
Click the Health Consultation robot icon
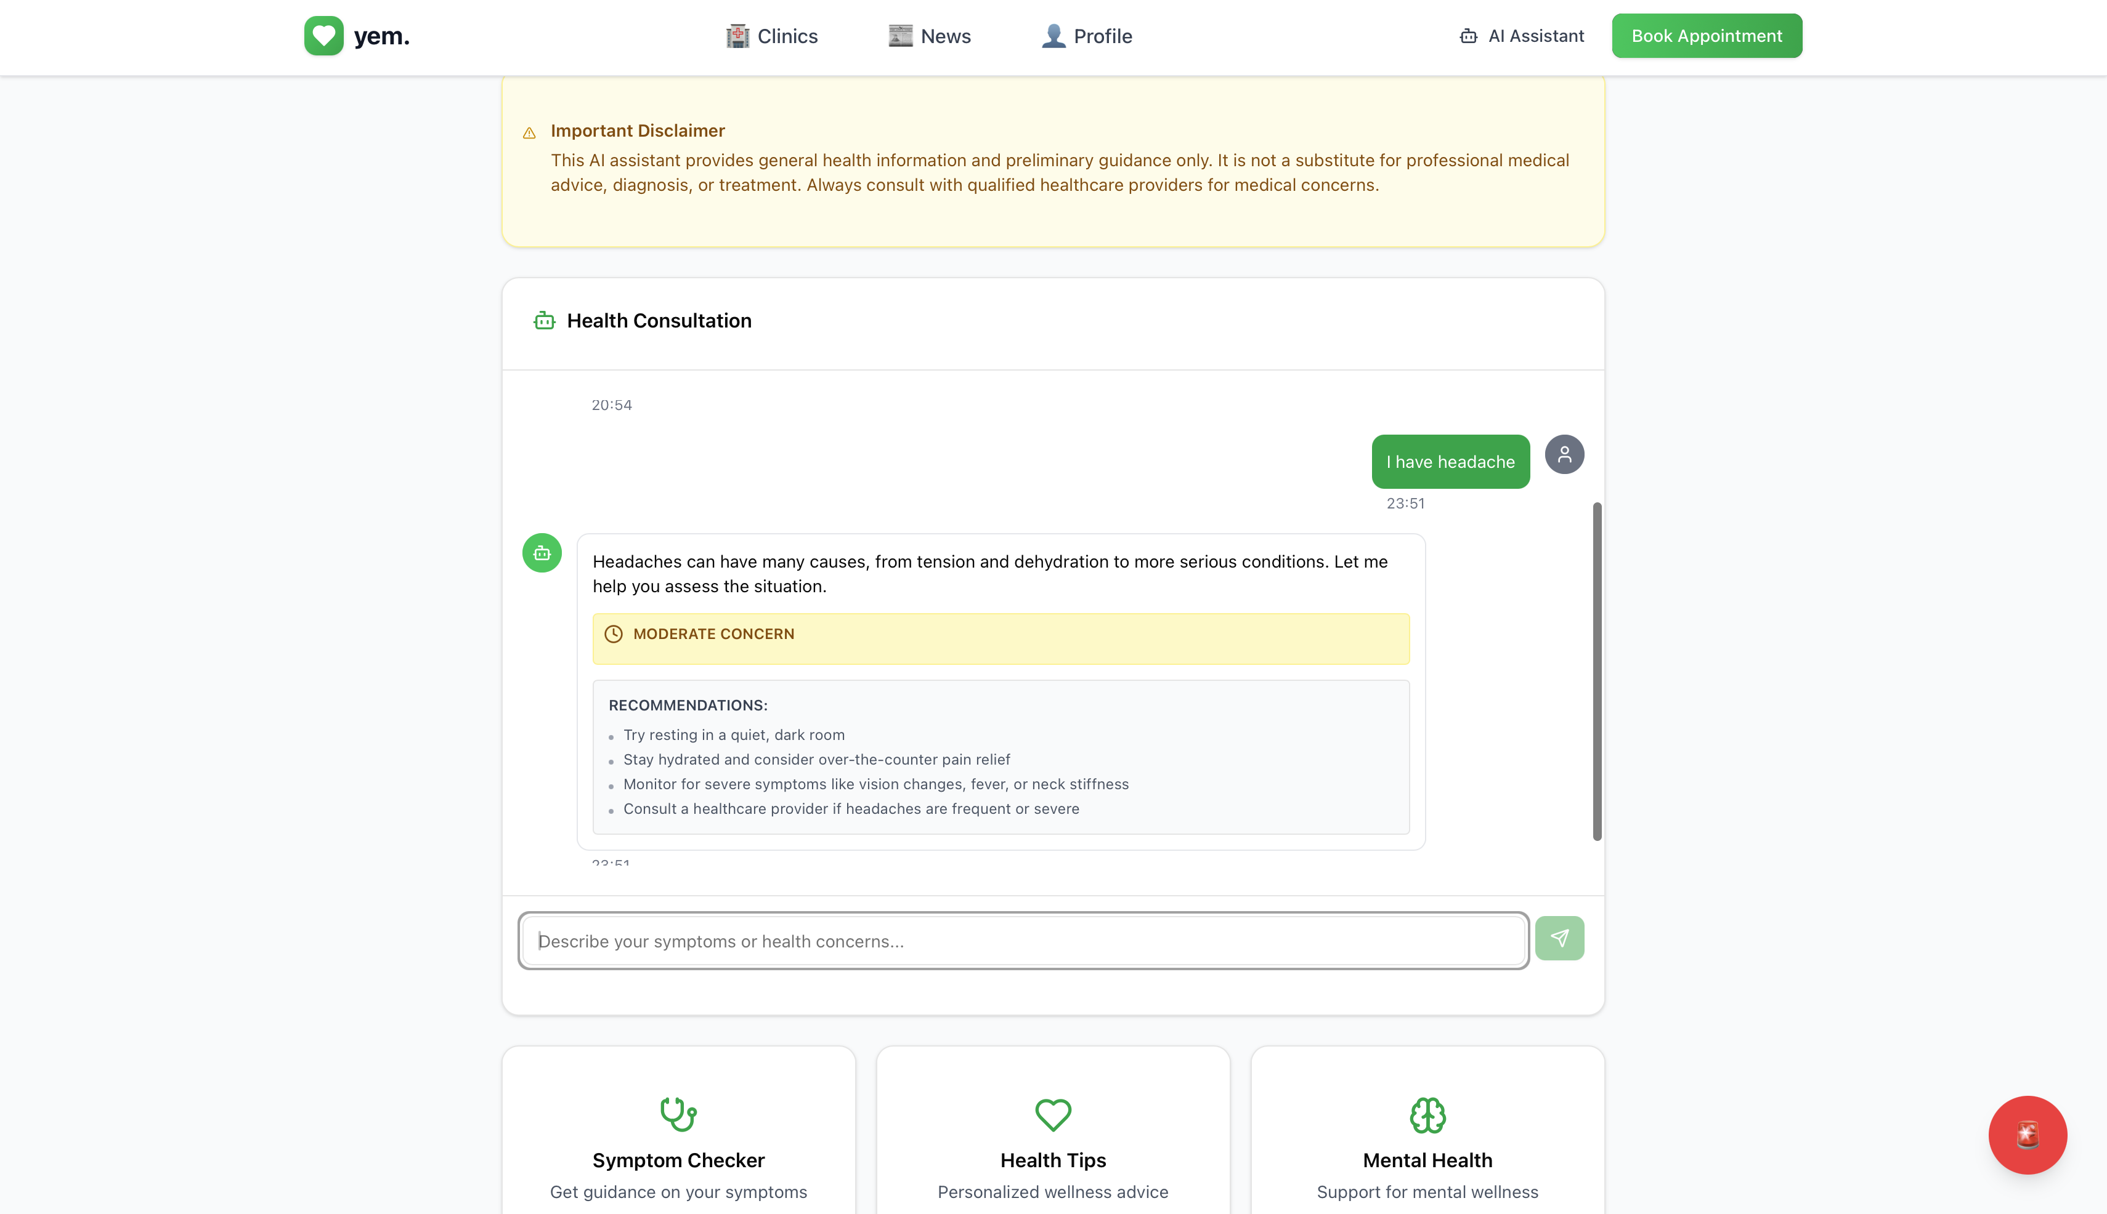544,321
